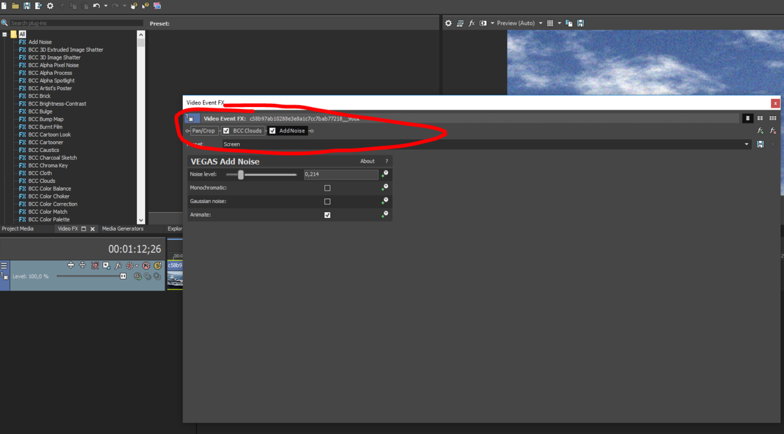Click the Noise level slider

[x=261, y=174]
